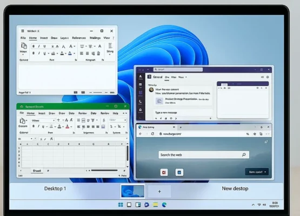Add a new sheet next to Sheet tab
The width and height of the screenshot is (300, 216).
[x=48, y=171]
